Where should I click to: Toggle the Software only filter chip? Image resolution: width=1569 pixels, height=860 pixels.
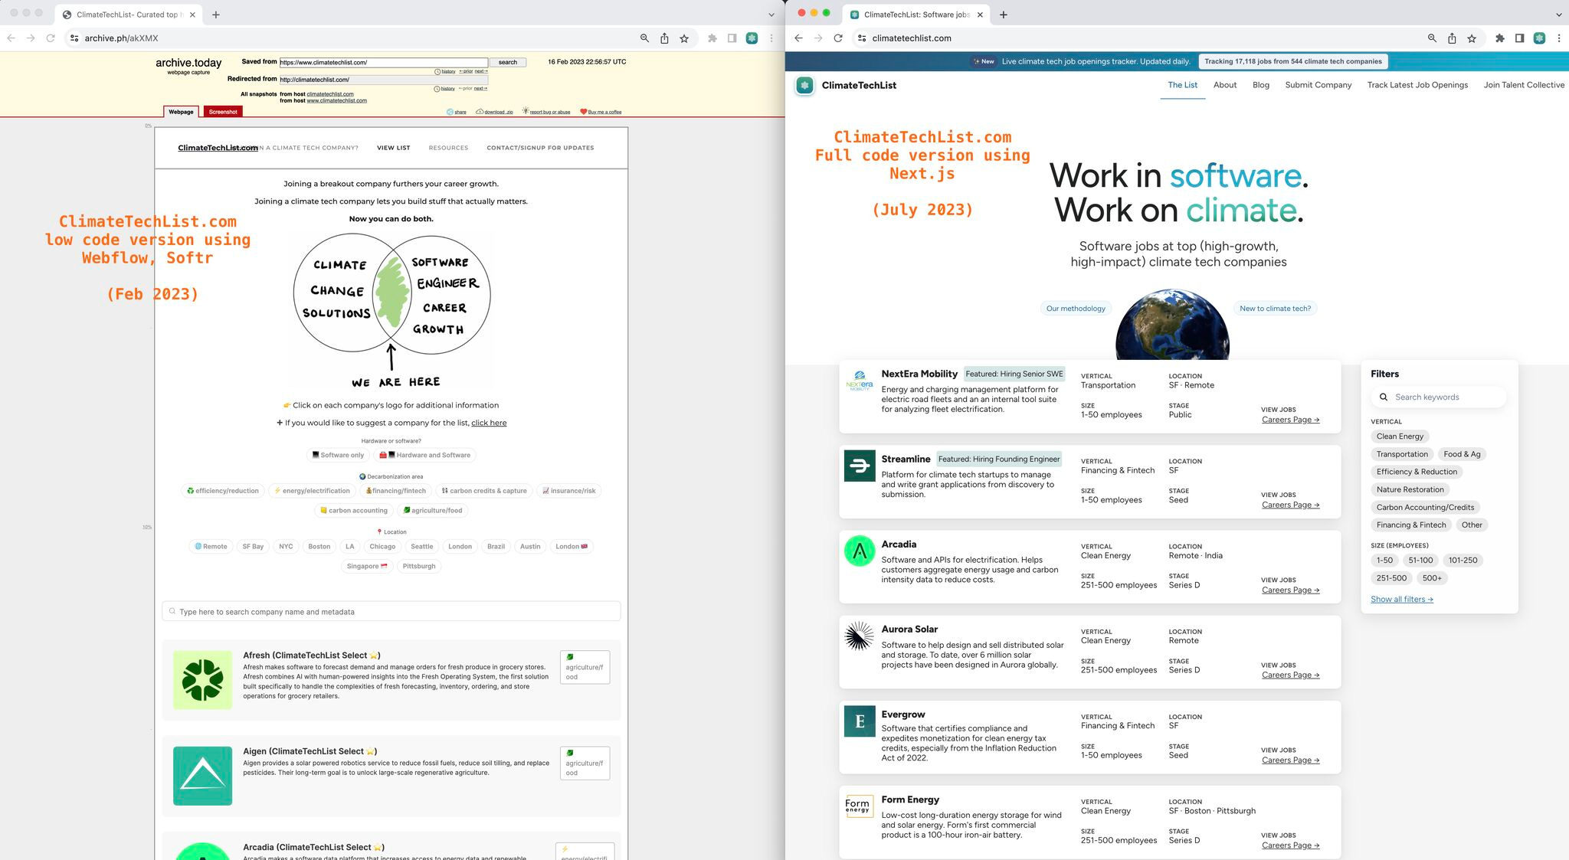tap(338, 455)
